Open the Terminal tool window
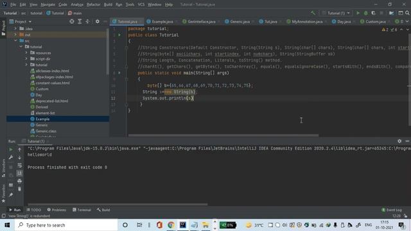This screenshot has height=231, width=411. (82, 210)
